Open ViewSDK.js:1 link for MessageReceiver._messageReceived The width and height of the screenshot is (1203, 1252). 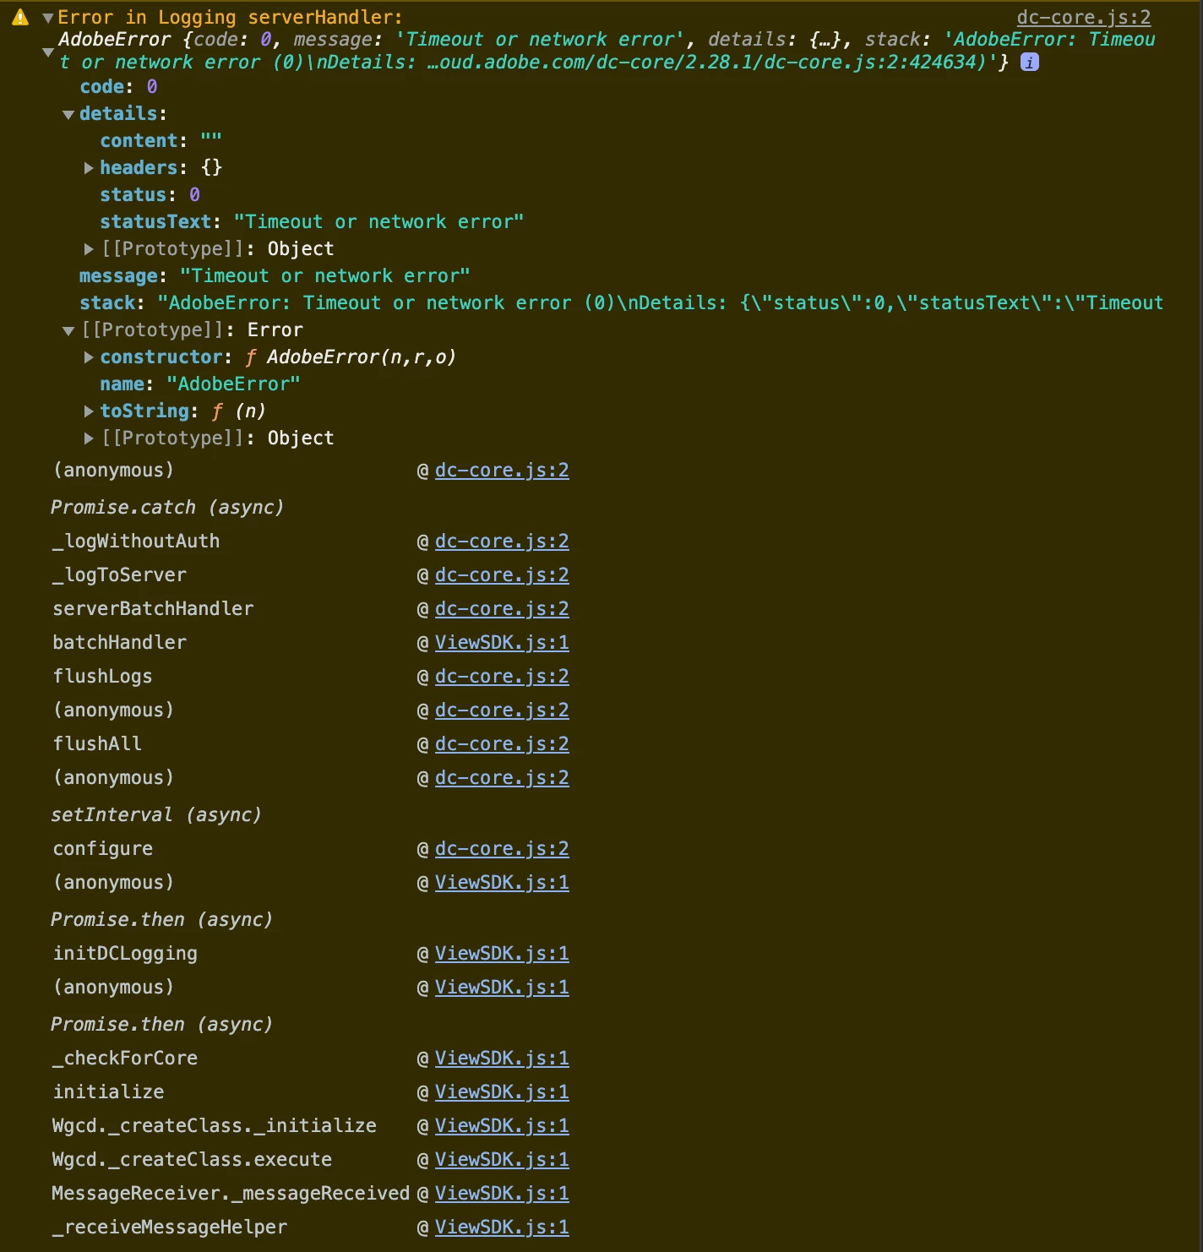502,1193
